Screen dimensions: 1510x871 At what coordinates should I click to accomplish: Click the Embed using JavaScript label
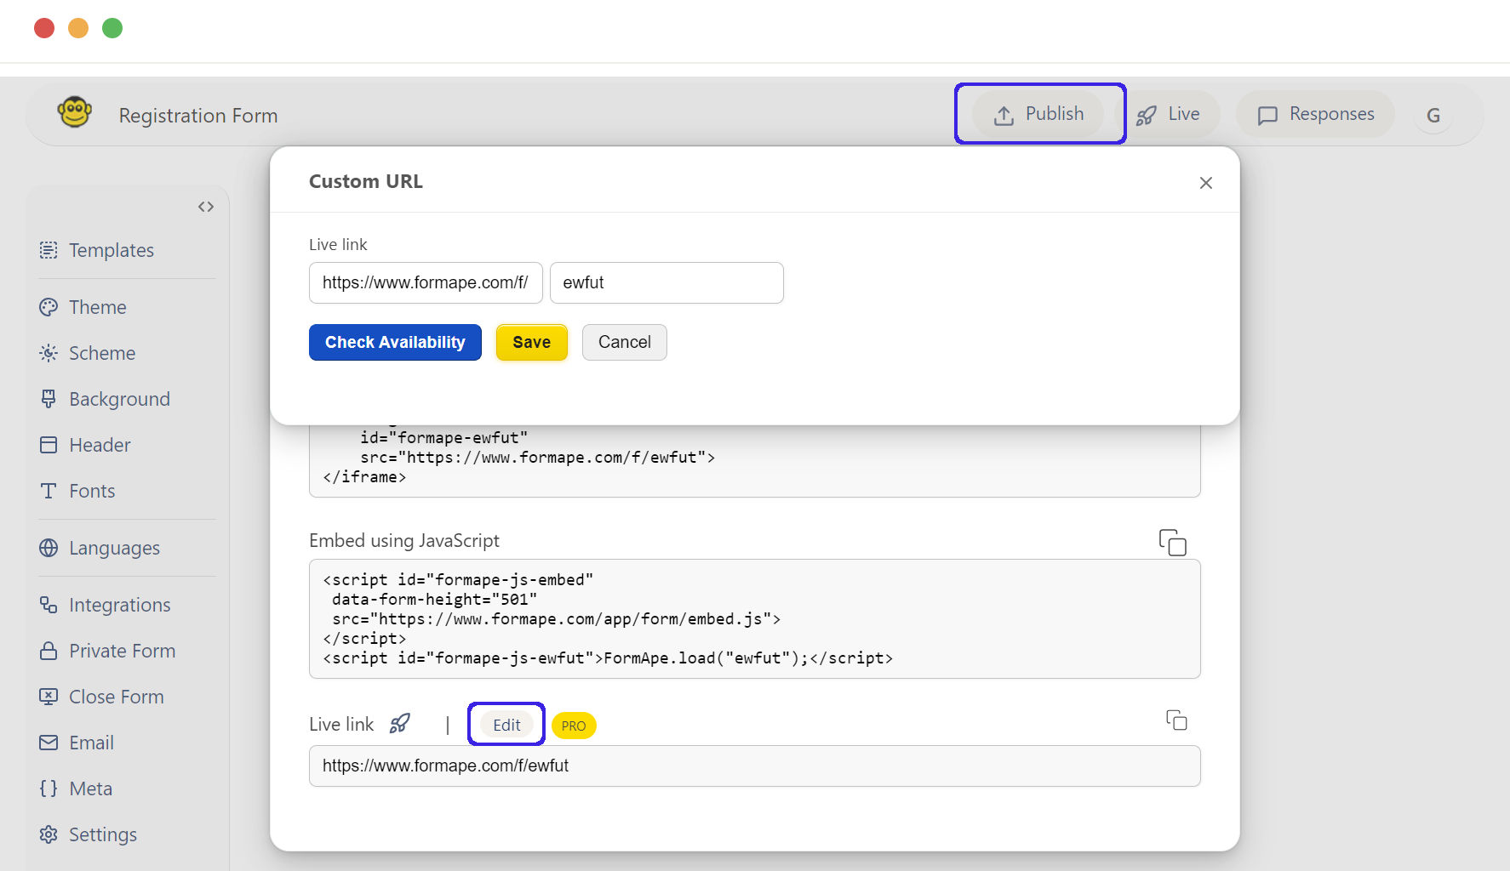pyautogui.click(x=404, y=540)
